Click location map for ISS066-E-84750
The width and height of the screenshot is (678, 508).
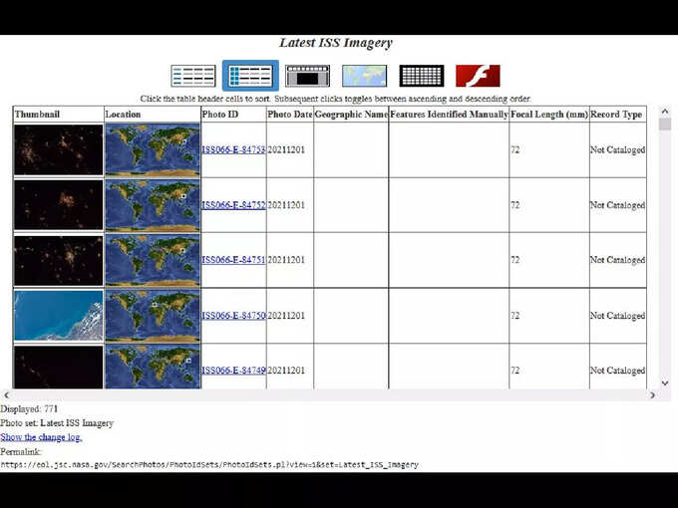[x=153, y=316]
